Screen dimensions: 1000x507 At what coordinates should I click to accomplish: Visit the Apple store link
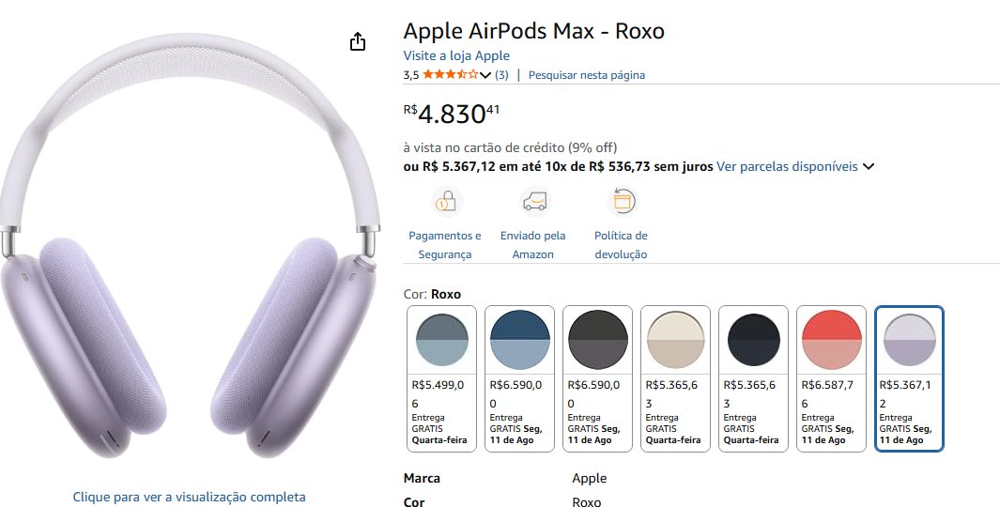456,55
